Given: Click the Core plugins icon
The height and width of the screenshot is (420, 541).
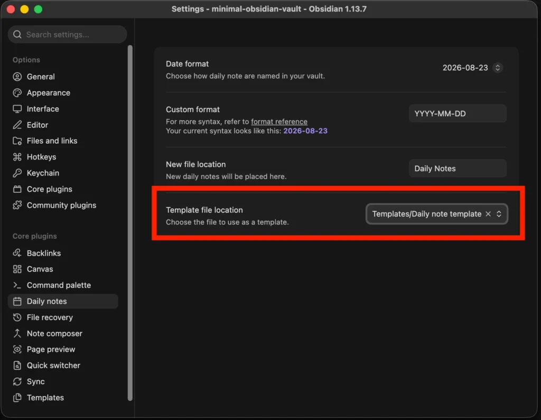Looking at the screenshot, I should 17,189.
